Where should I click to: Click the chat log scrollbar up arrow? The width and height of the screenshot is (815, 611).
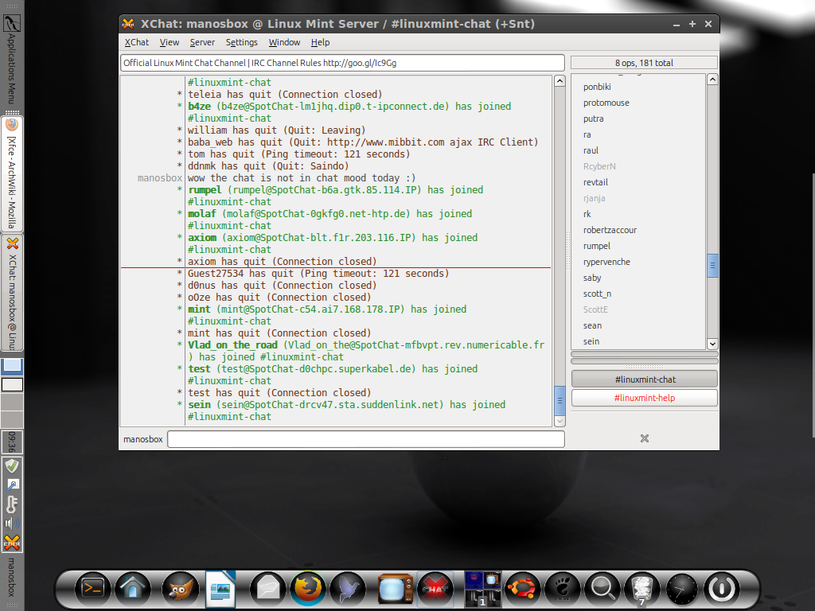pos(560,81)
